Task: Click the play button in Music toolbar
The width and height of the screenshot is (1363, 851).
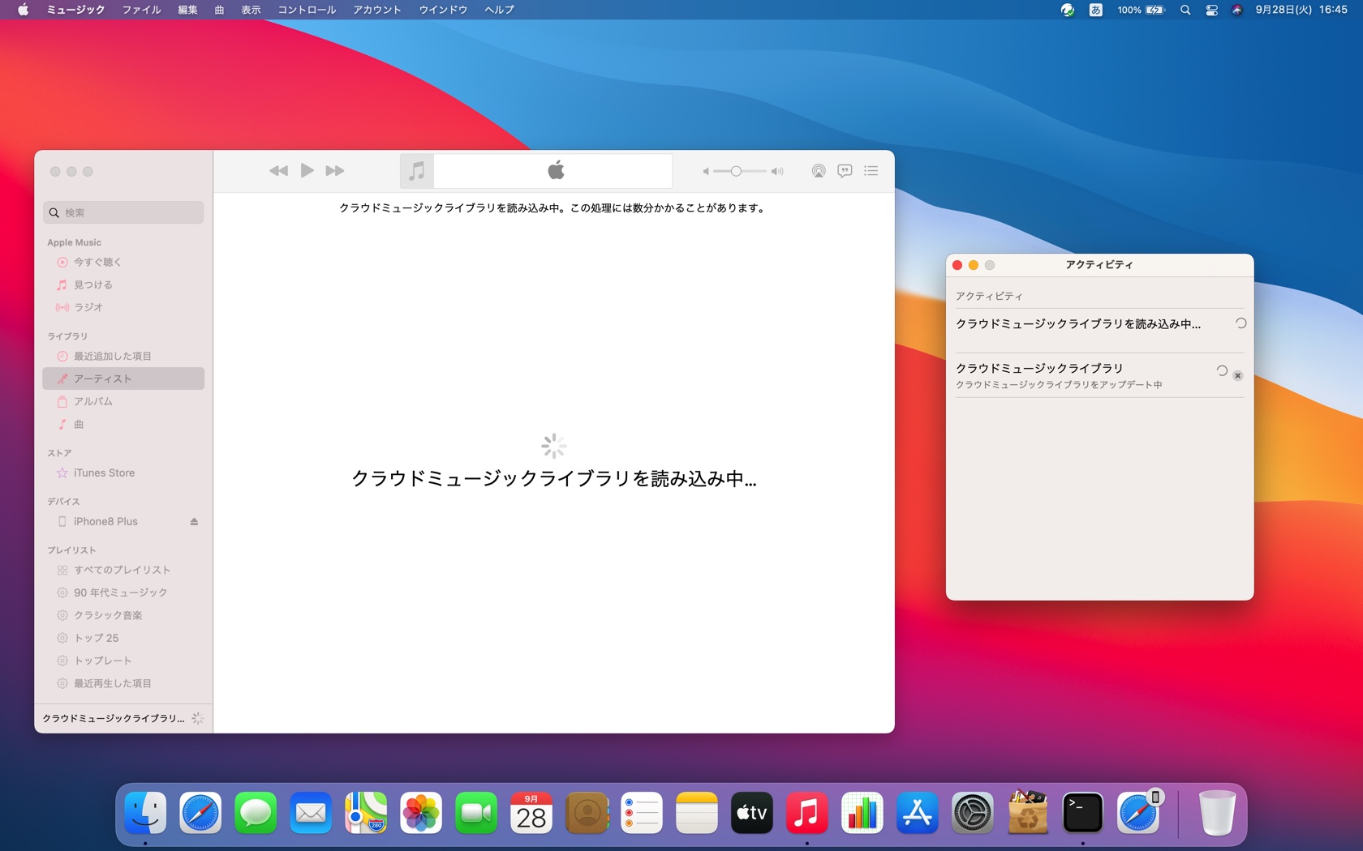Action: click(x=307, y=171)
